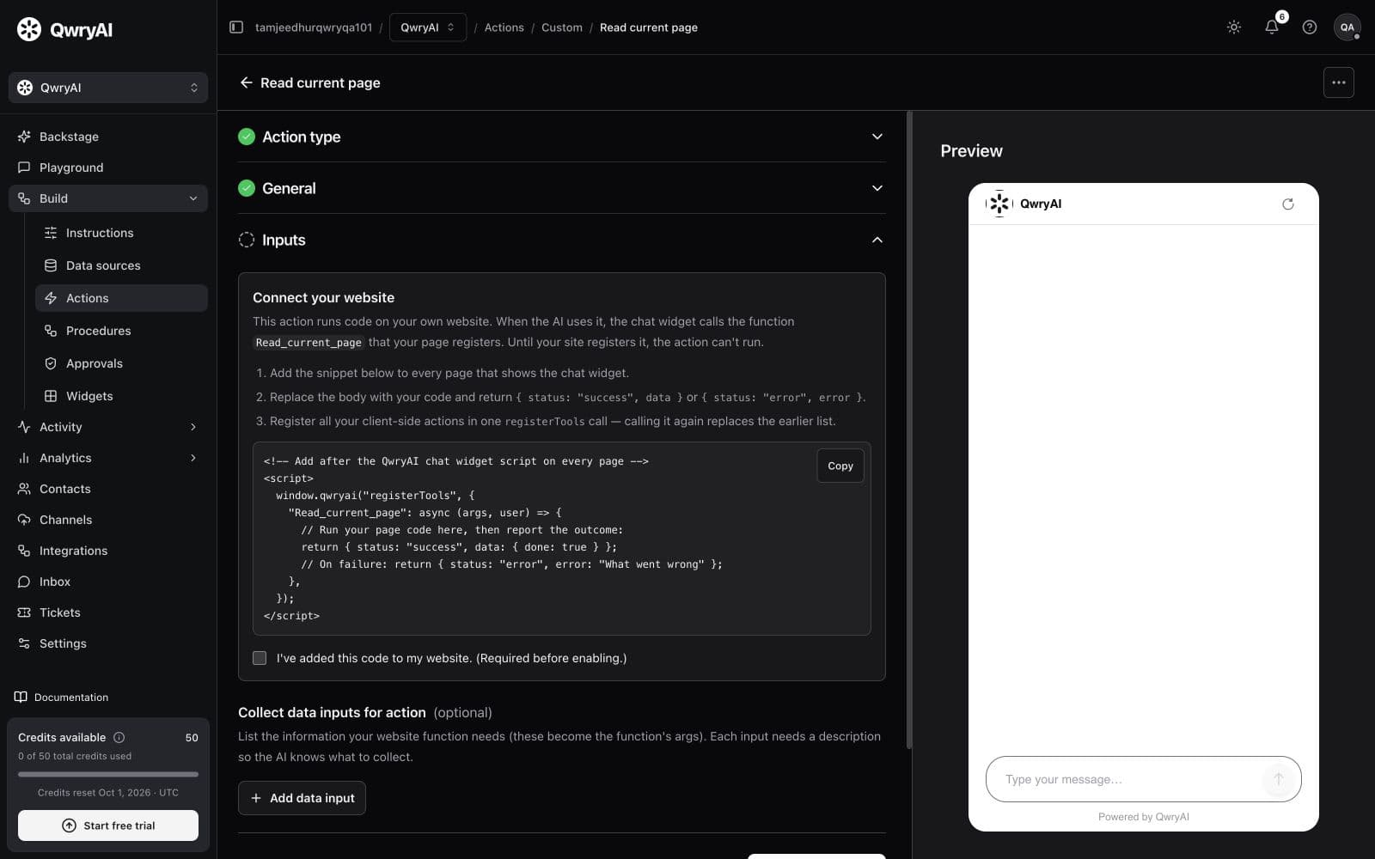The height and width of the screenshot is (859, 1375).
Task: Click 'Collect data inputs for action' heading
Action: click(x=332, y=712)
